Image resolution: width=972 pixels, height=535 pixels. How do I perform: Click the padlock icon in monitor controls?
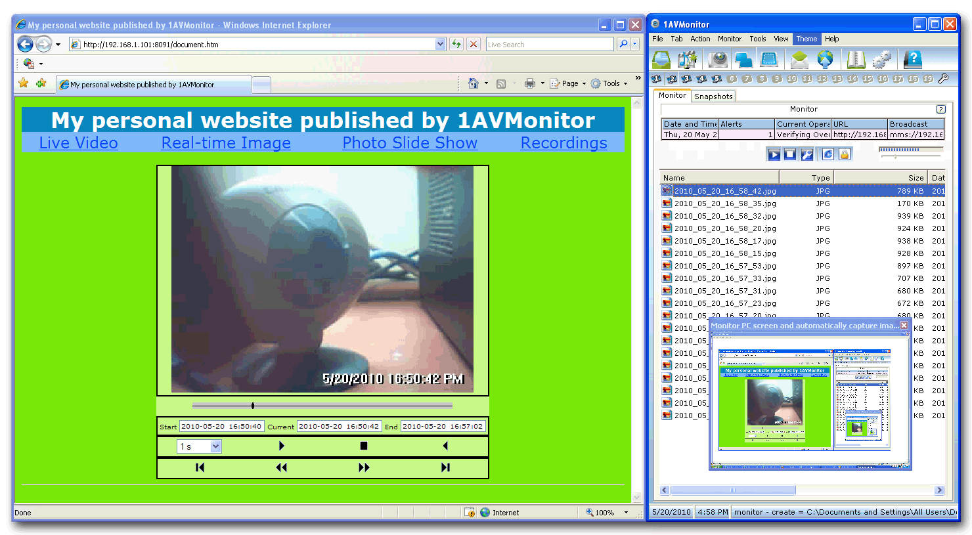845,154
